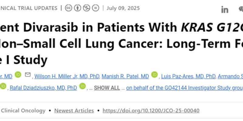243x121 pixels.
Task: Open the article DOI link
Action: 151,111
